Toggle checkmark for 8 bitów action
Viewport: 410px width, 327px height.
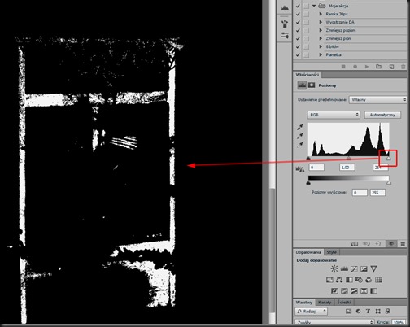298,46
